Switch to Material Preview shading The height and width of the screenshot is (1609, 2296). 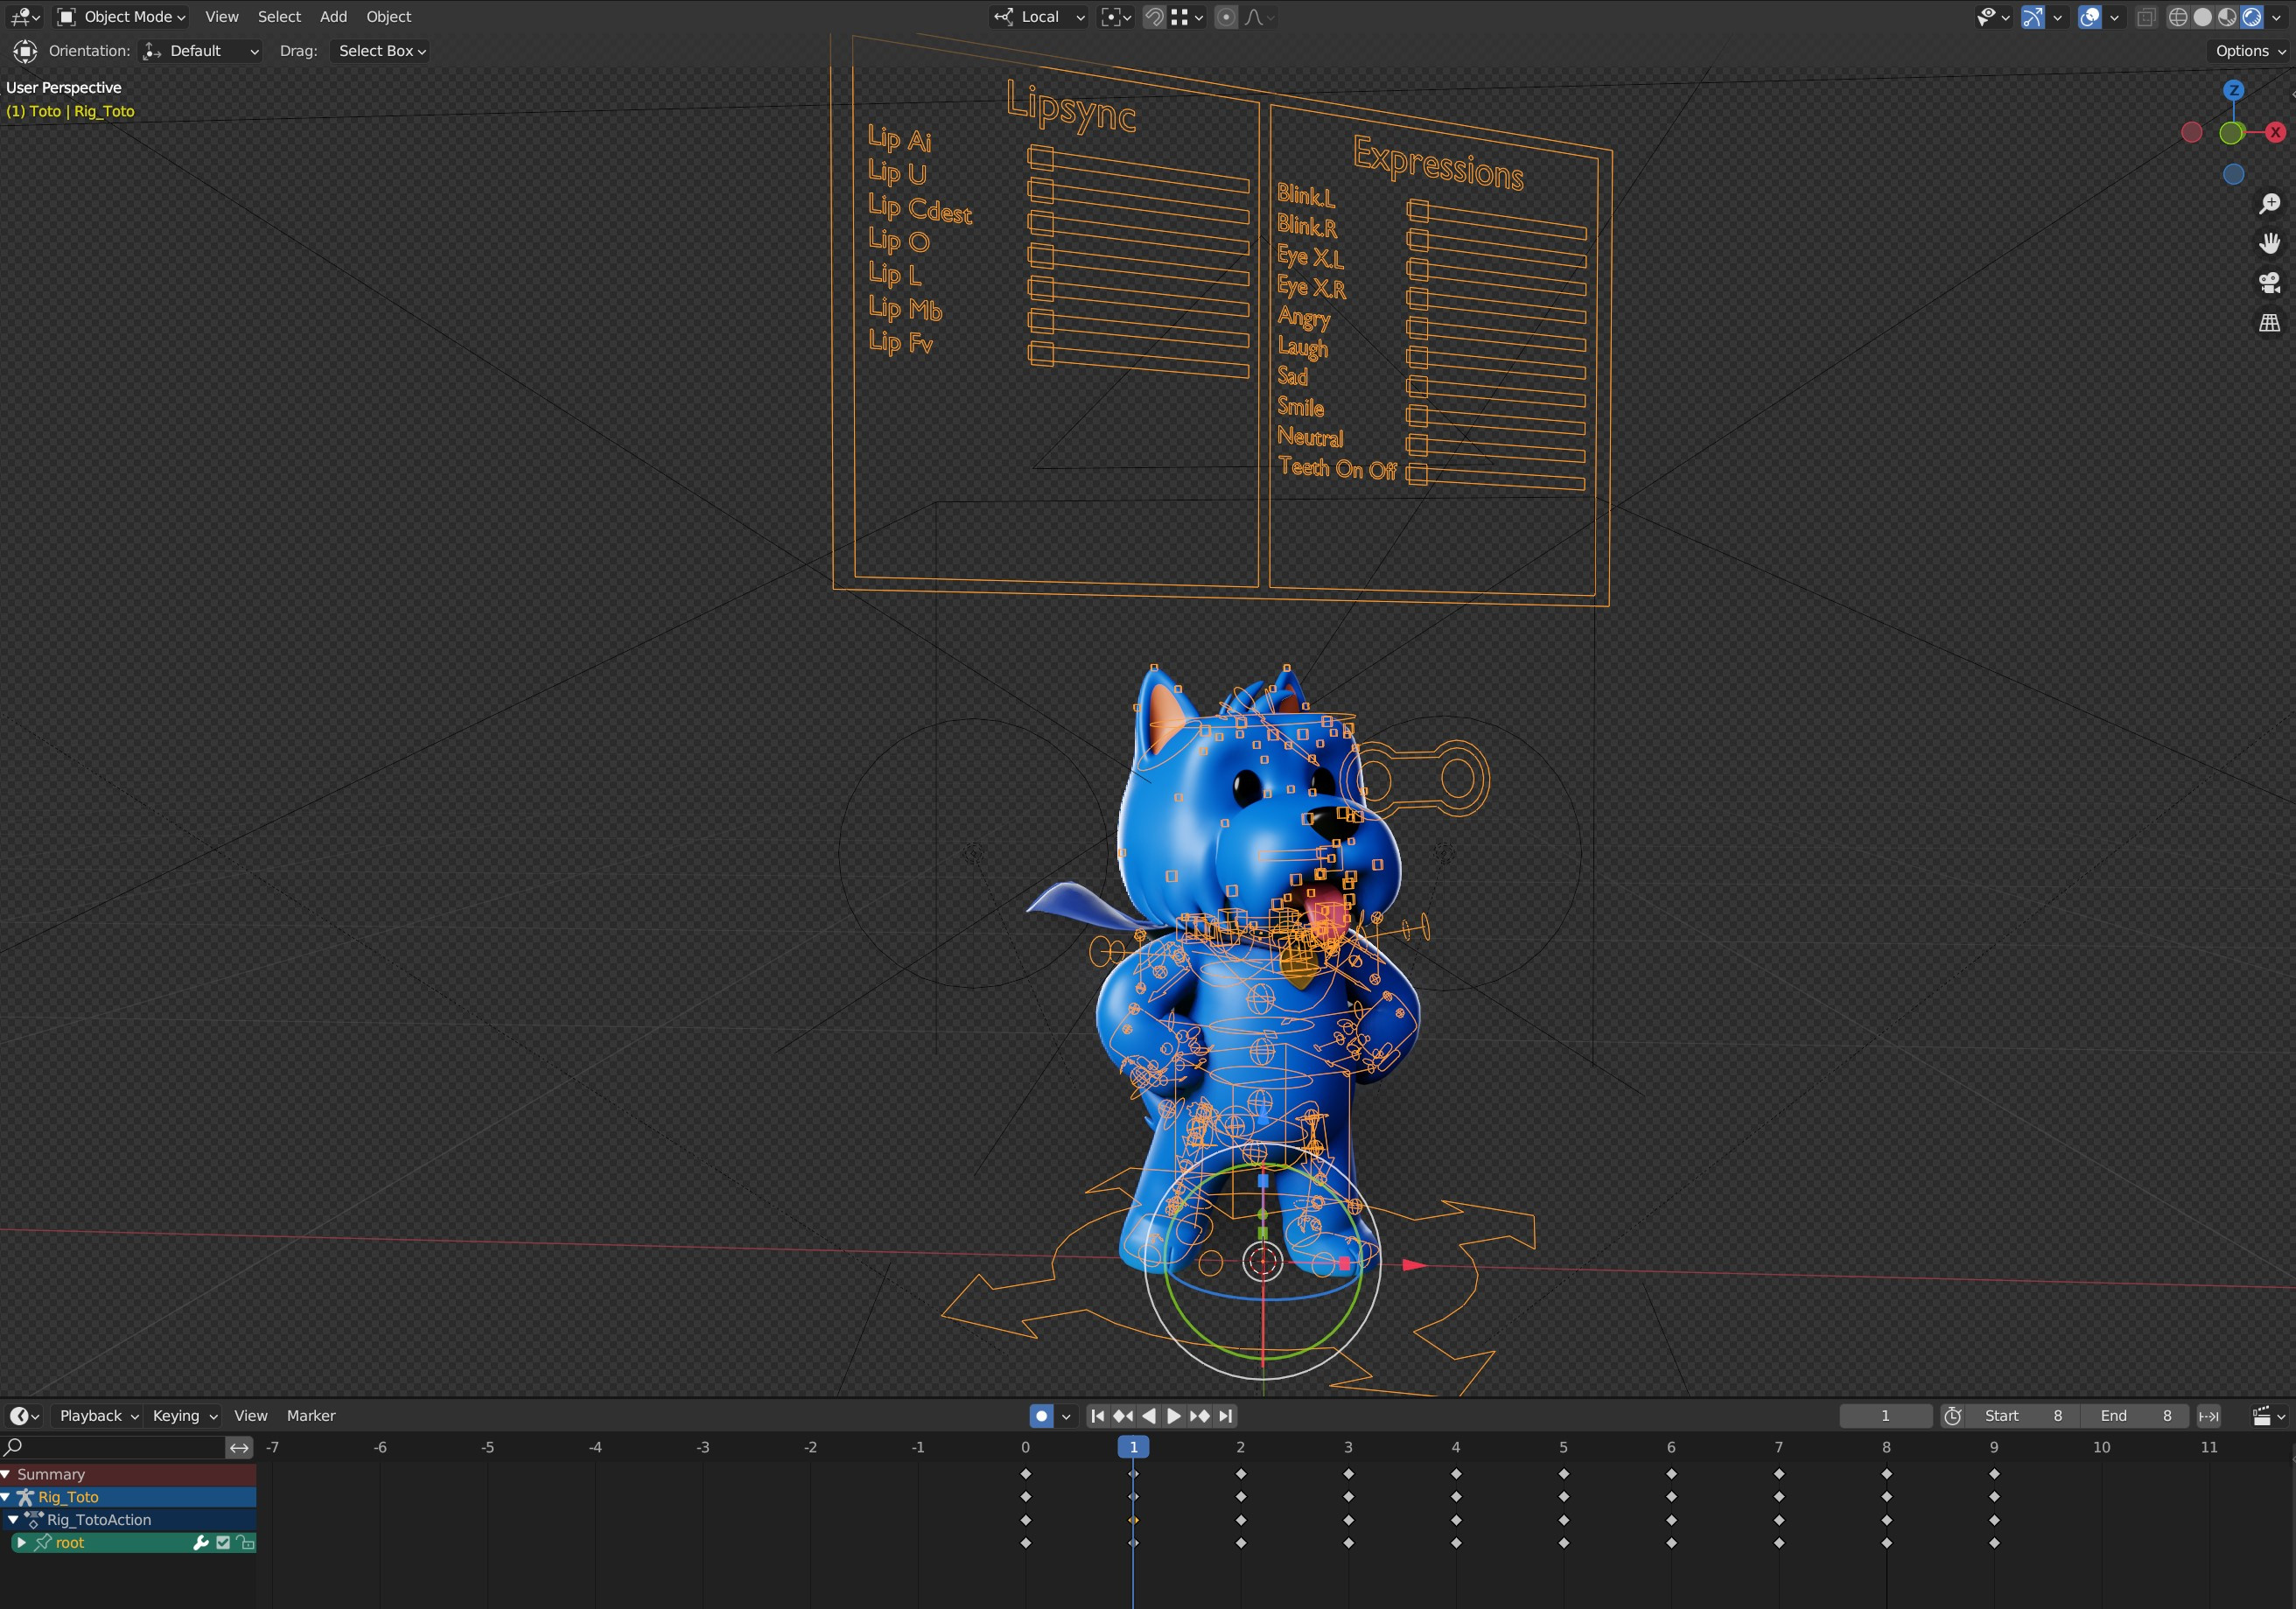click(2226, 17)
